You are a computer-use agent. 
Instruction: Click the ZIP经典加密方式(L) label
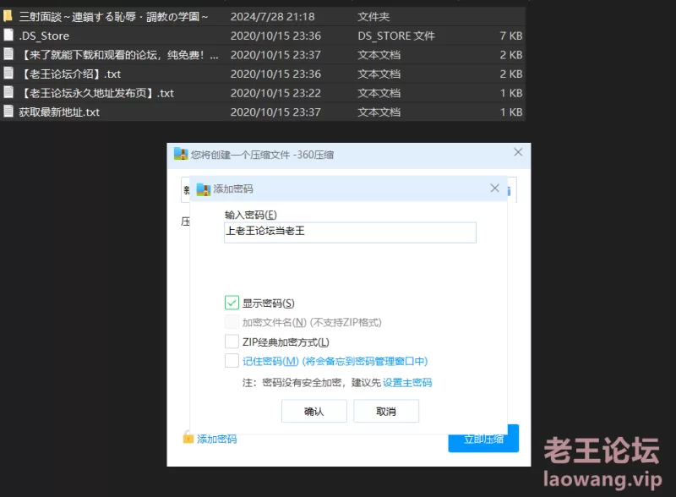286,342
